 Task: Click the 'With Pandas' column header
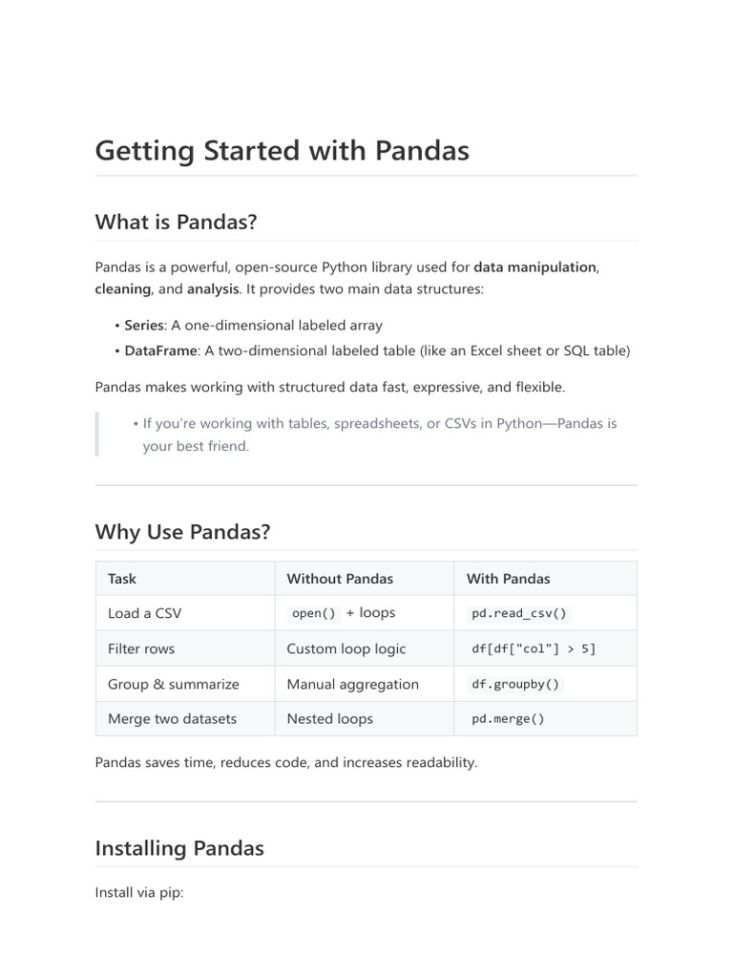point(508,579)
